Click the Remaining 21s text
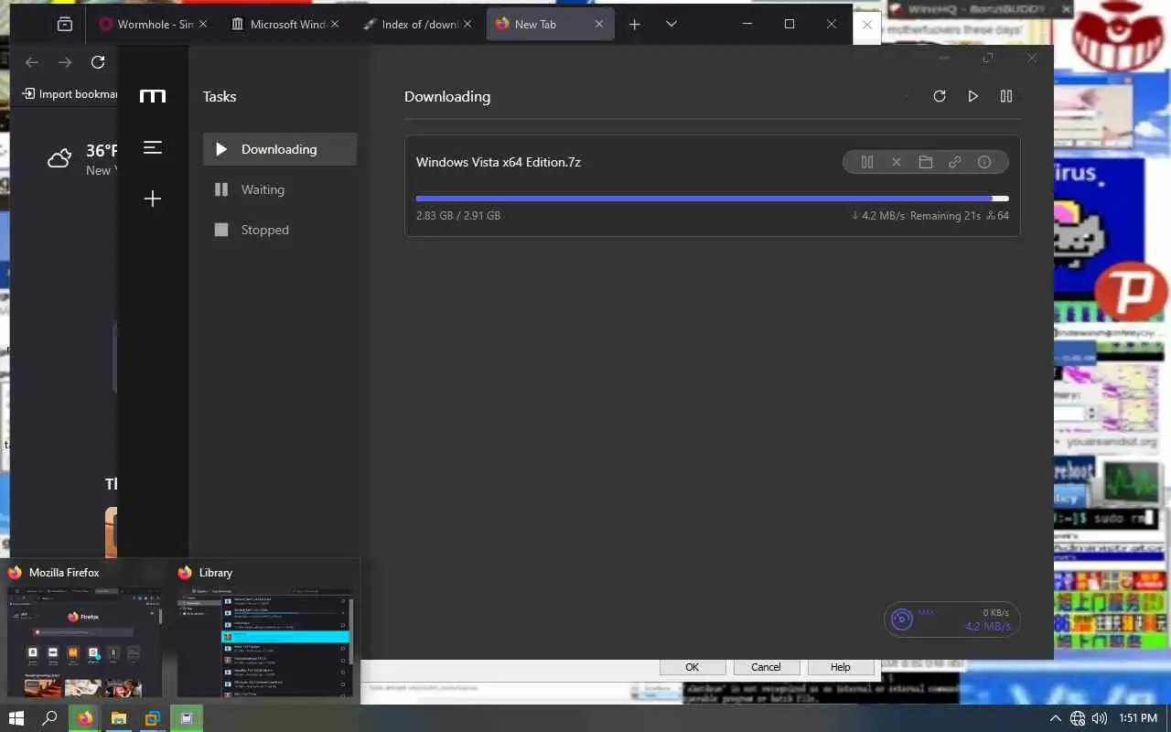The image size is (1171, 732). (x=945, y=216)
